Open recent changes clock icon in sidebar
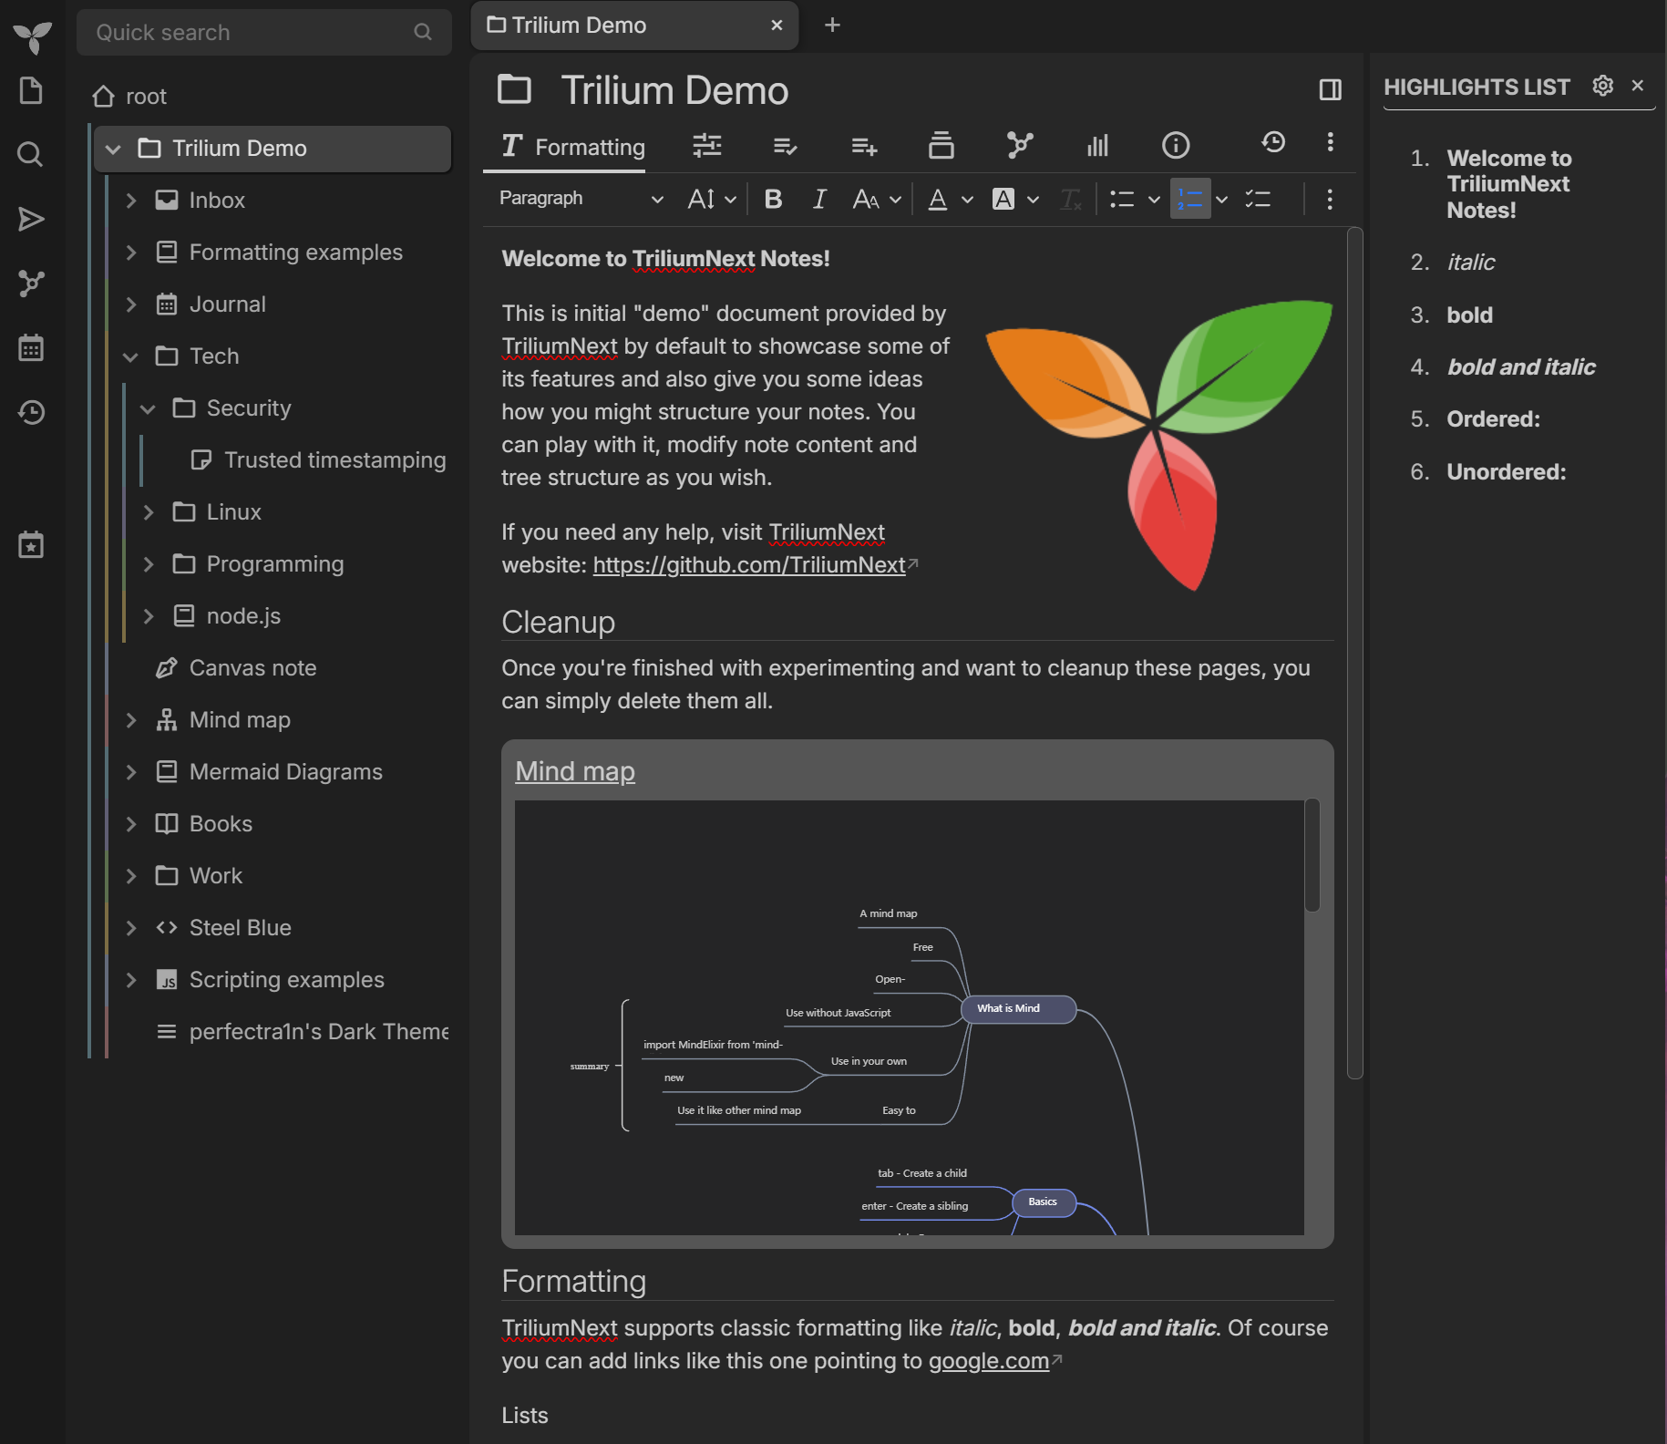The image size is (1667, 1444). tap(31, 412)
